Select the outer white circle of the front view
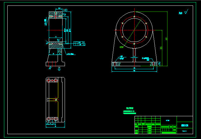201x139 pixels. (x=134, y=30)
